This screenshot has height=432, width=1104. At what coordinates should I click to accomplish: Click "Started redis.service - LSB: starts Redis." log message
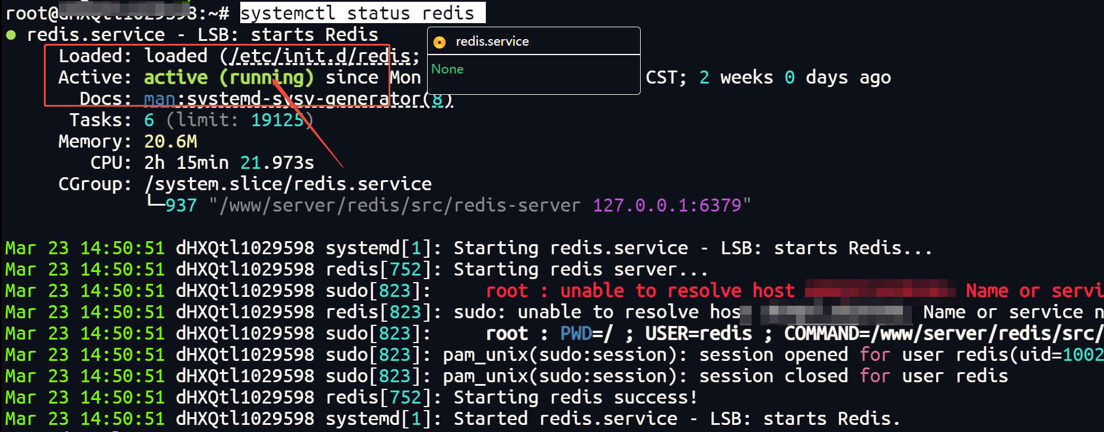tap(677, 418)
